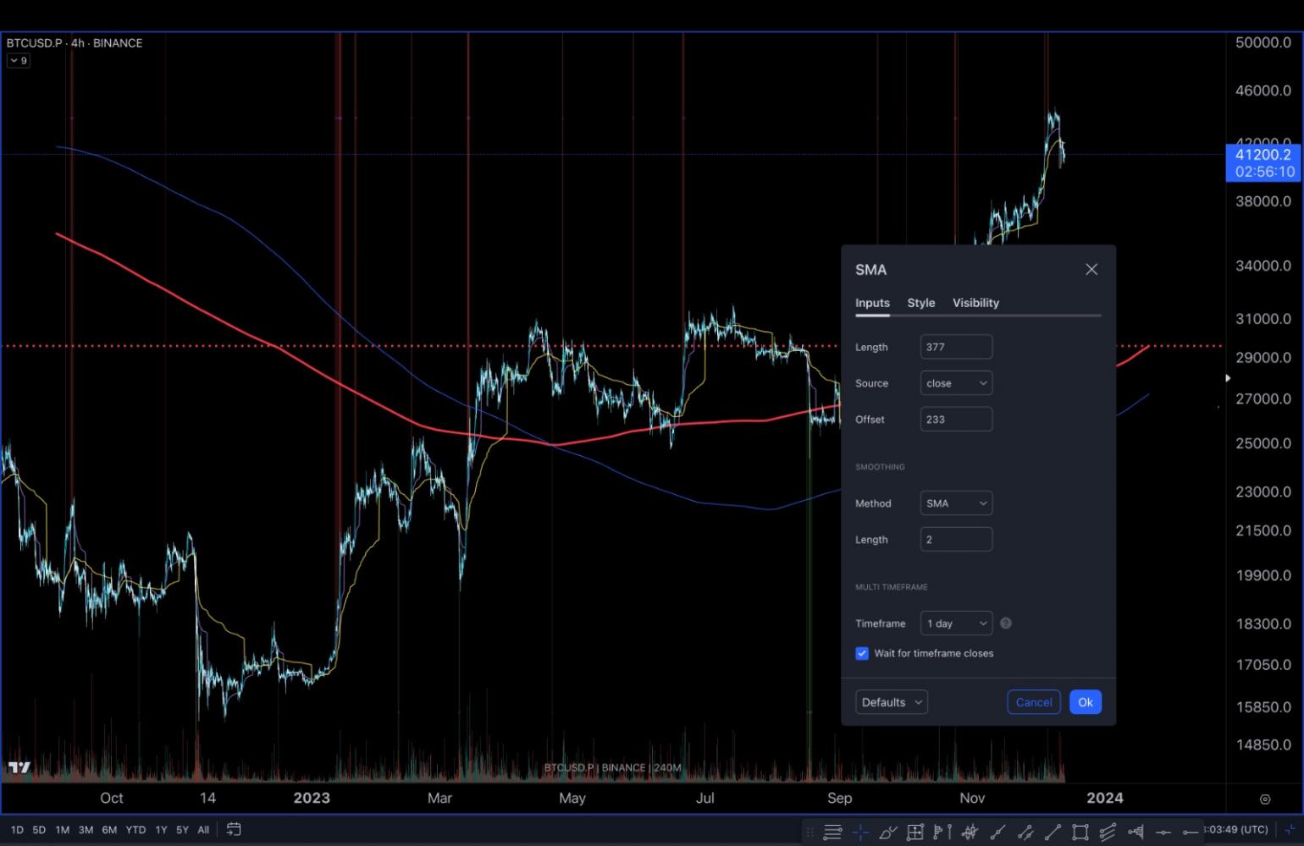Toggle Wait for timeframe closes checkbox
Screen dimensions: 1304x846
(862, 653)
